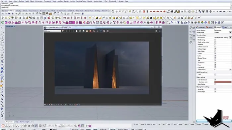This screenshot has width=232, height=130.
Task: Open the V-Ray menu
Action: (x=105, y=1)
